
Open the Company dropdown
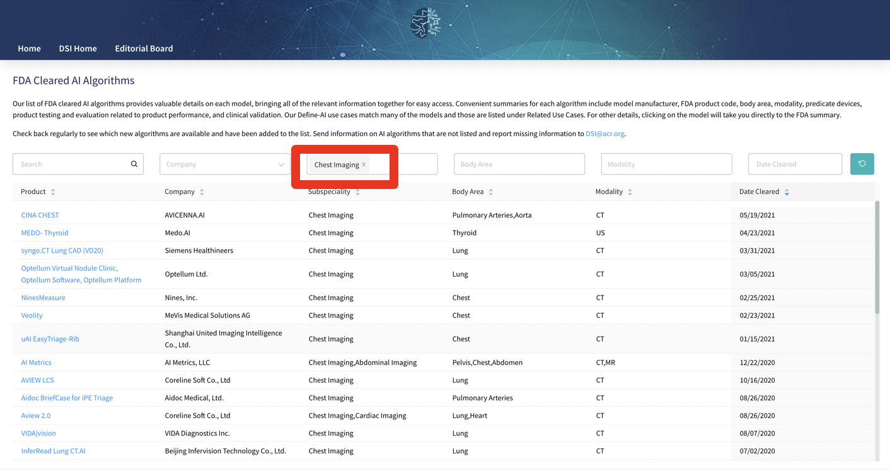(225, 164)
